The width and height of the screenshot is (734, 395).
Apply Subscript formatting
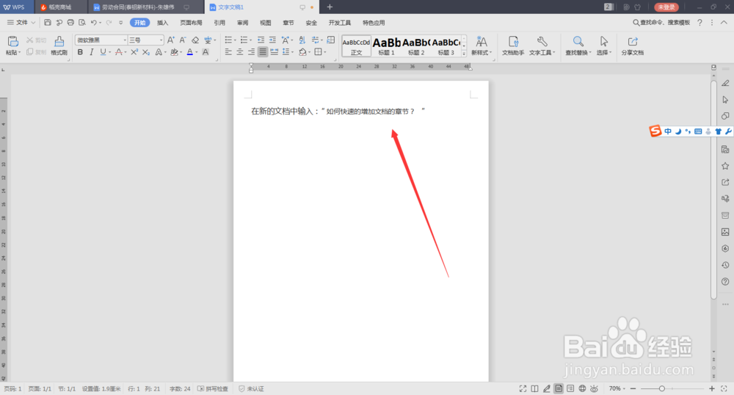(146, 52)
